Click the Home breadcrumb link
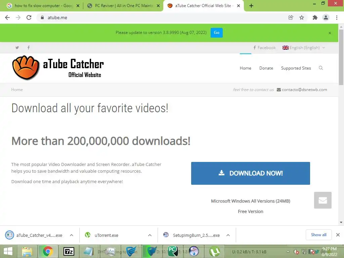 tap(17, 89)
